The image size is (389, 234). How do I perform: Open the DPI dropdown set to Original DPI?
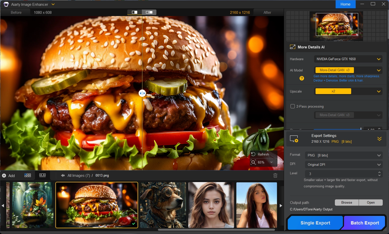344,165
